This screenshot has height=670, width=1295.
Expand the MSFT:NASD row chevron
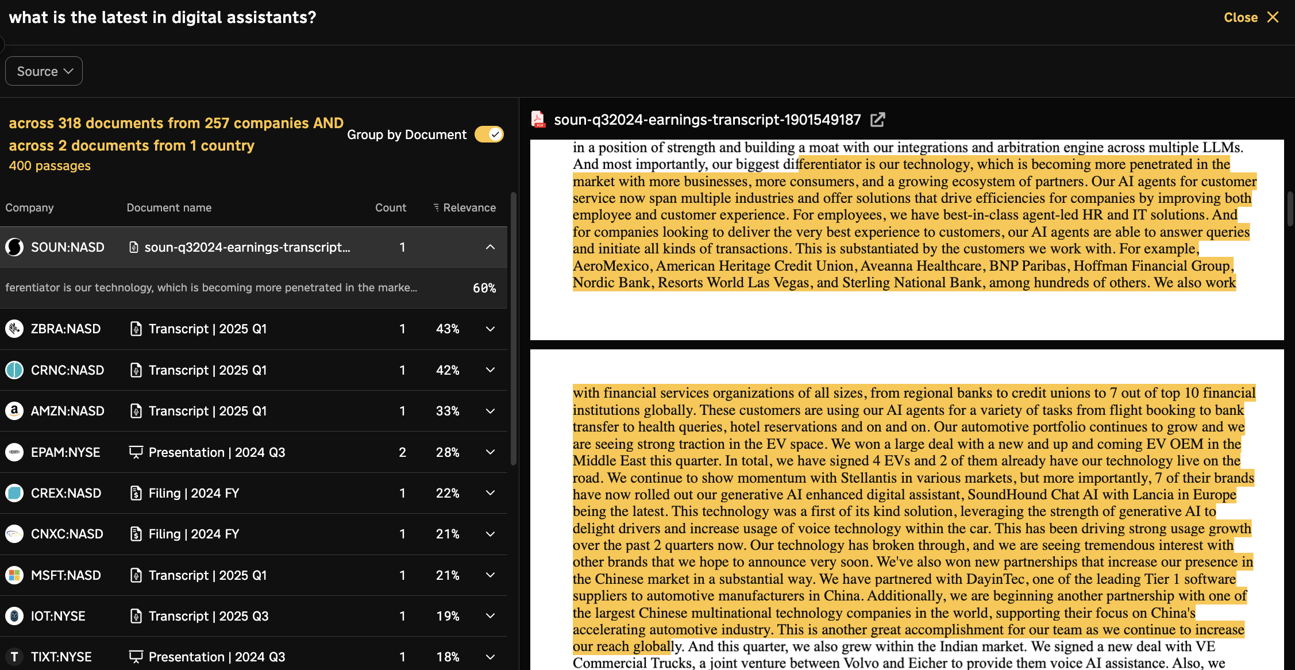coord(490,575)
